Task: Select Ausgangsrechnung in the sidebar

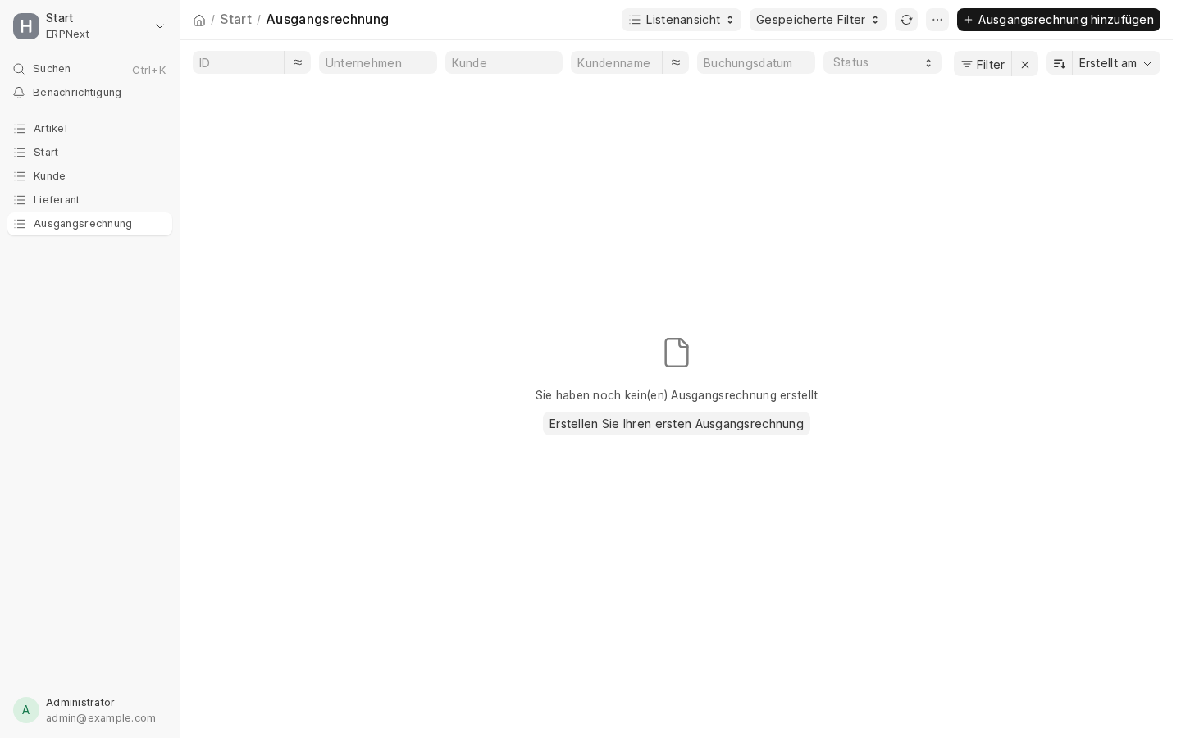Action: [90, 224]
